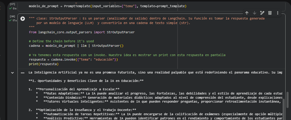Viewport: 291px width, 120px height.
Task: Click the 'print(respuesta)' code line
Action: click(44, 64)
